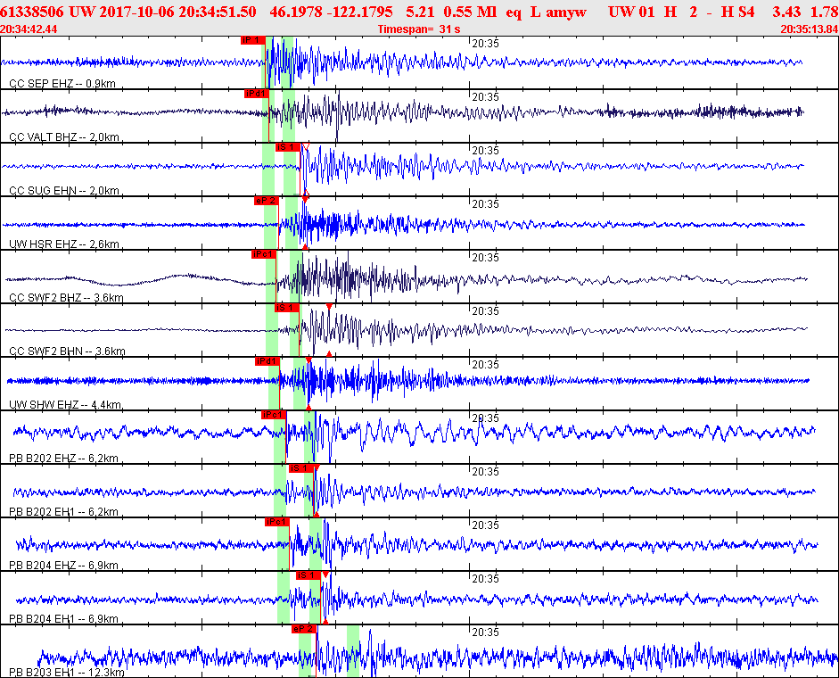Click the UW SHW EHZ -- 4.4km station label
839x678 pixels.
(65, 405)
